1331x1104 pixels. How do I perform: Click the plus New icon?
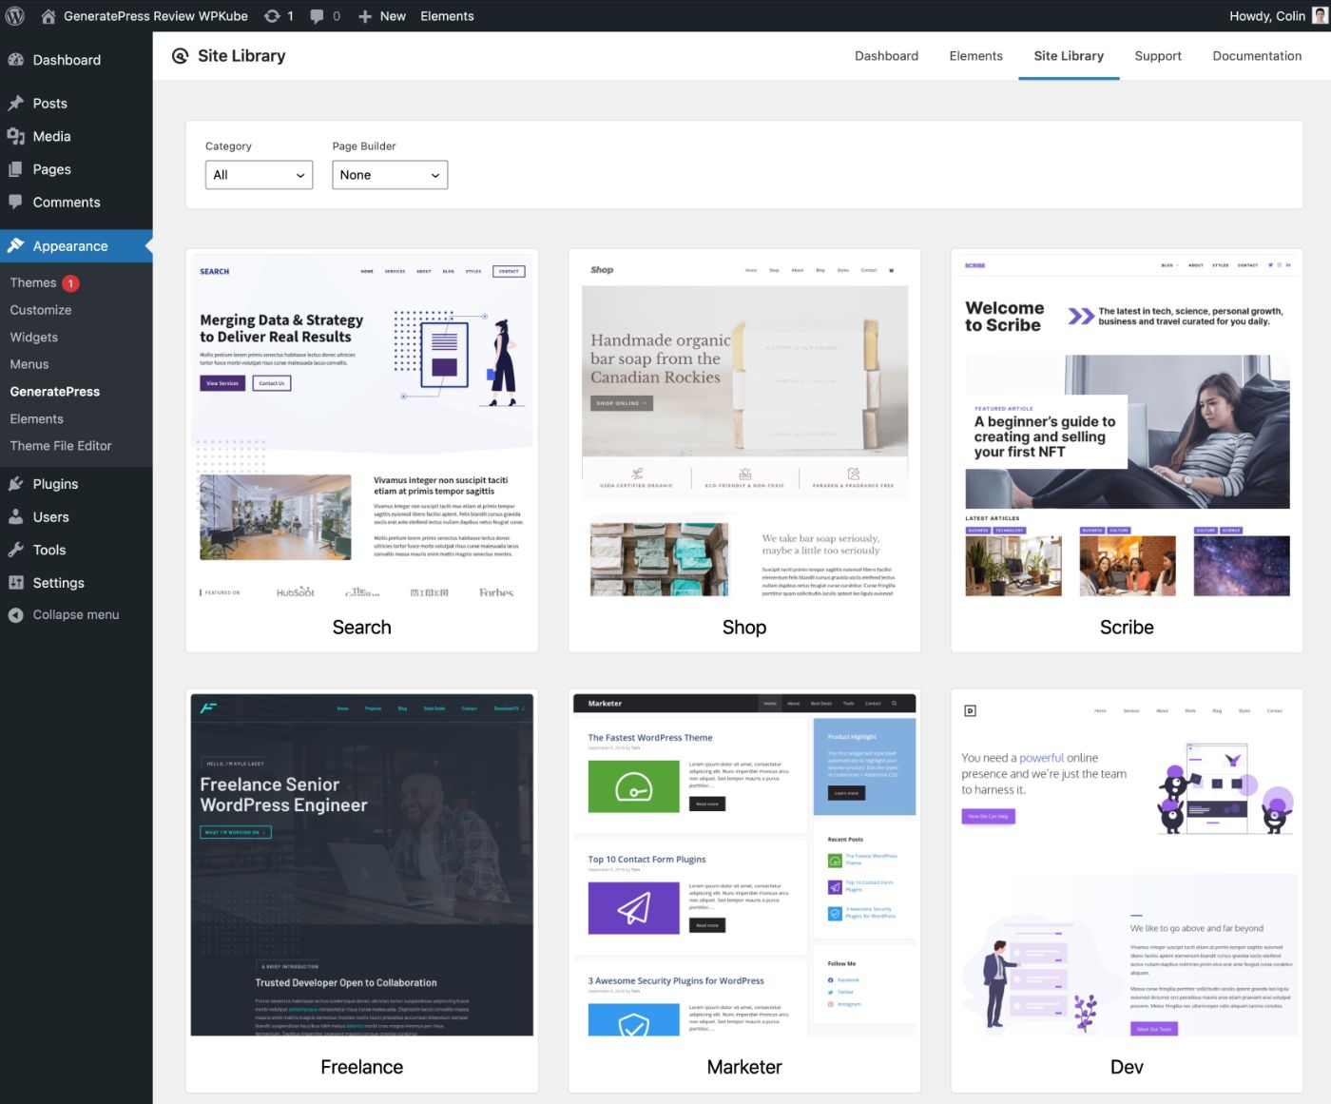(365, 16)
